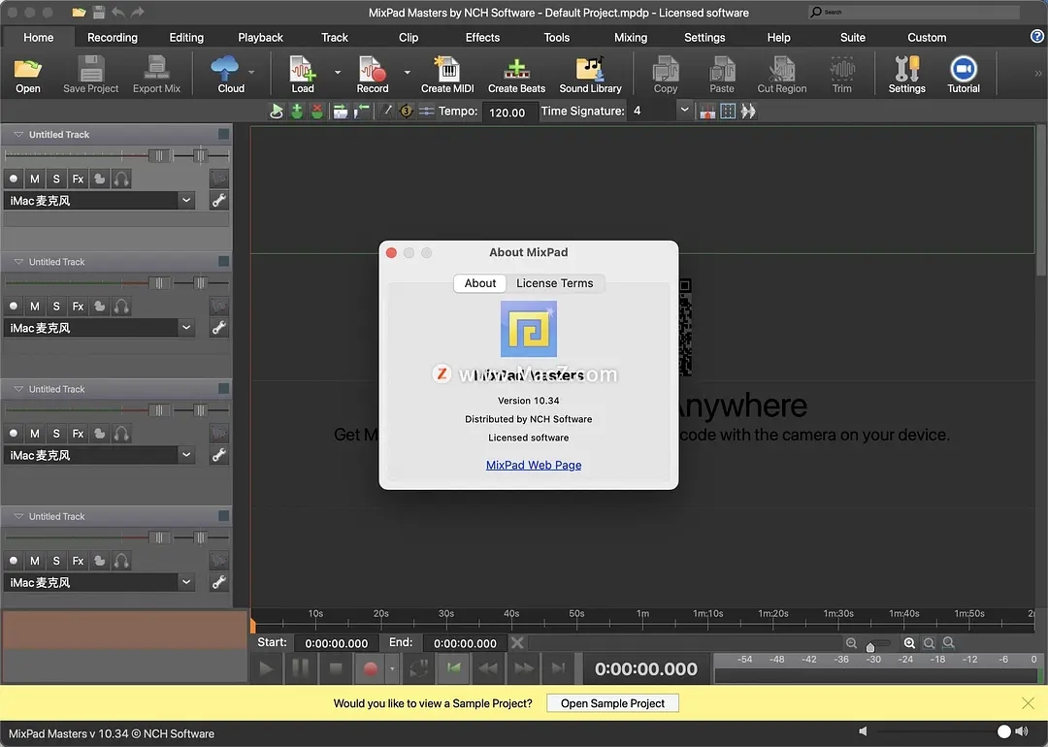Click the metronome icon in small toolbar
Image resolution: width=1048 pixels, height=747 pixels.
385,111
